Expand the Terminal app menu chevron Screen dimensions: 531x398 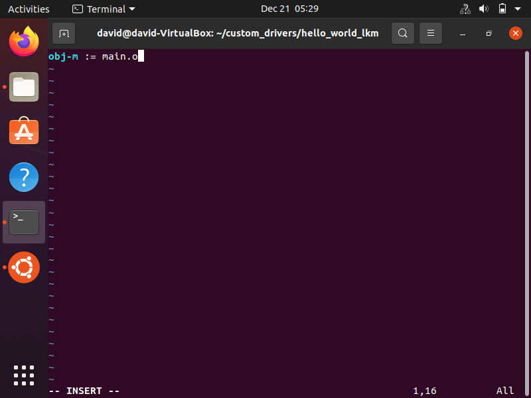click(x=132, y=9)
